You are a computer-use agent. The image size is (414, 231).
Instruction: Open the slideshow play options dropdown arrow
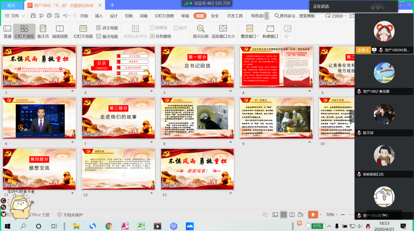(321, 215)
